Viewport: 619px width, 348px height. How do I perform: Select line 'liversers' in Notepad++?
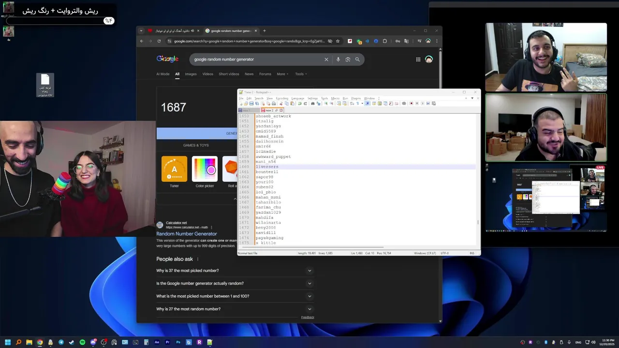coord(267,167)
